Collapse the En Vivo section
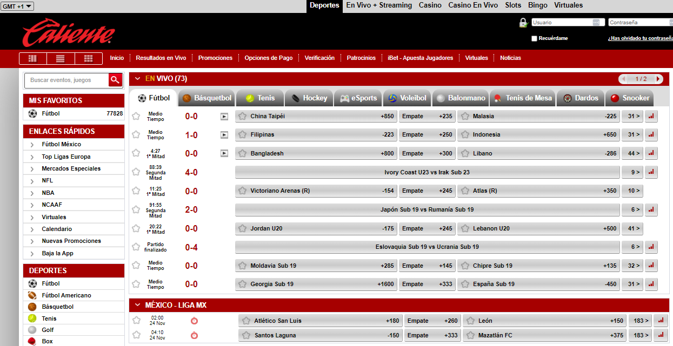This screenshot has width=673, height=346. click(x=138, y=79)
